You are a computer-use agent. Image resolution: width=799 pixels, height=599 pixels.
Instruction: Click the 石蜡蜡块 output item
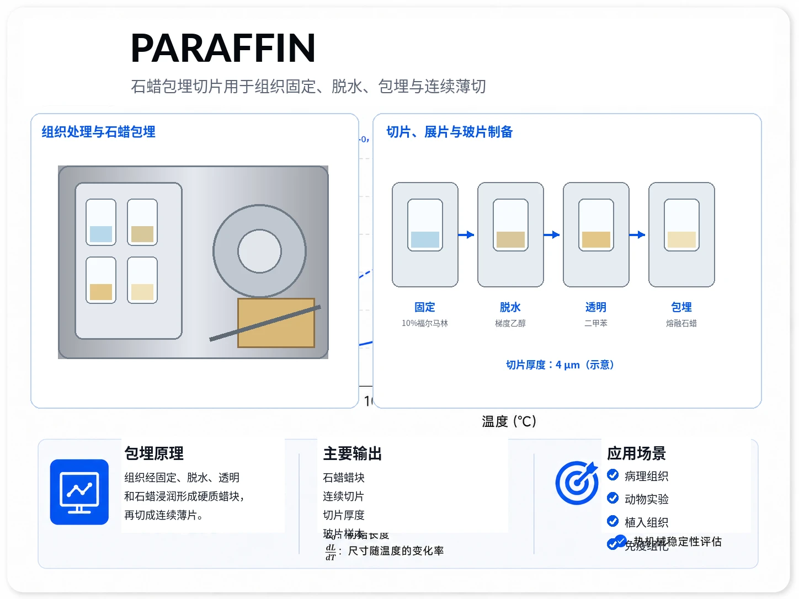click(344, 478)
